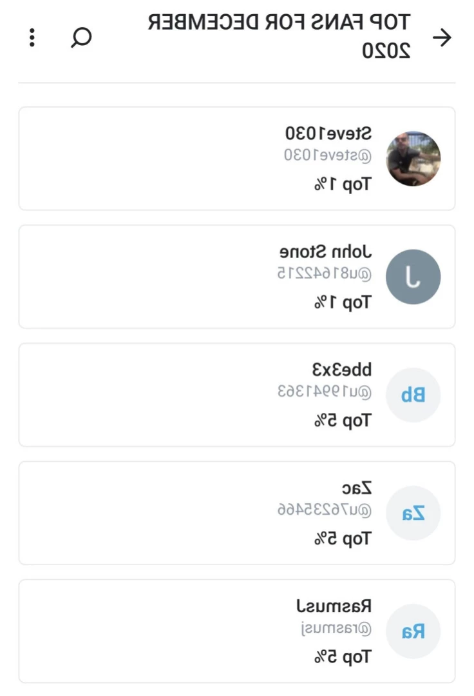Tap Steve1030's profile photo
This screenshot has width=474, height=696.
413,159
